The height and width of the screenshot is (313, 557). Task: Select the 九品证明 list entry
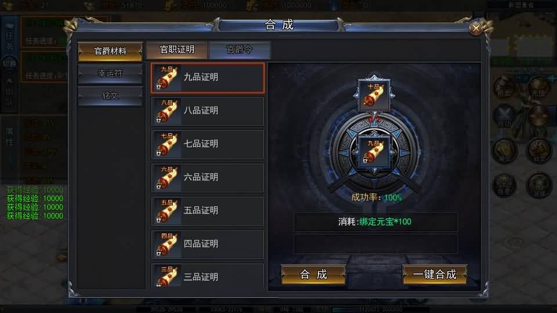click(x=208, y=78)
